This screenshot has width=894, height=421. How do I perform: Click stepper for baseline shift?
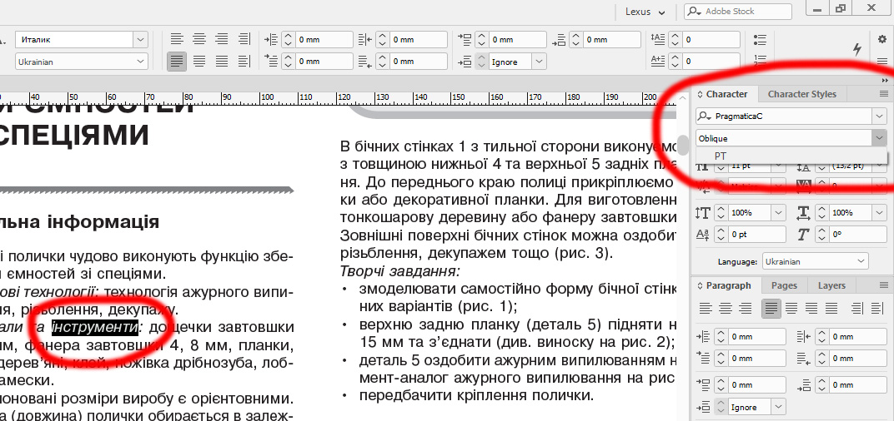tap(721, 234)
